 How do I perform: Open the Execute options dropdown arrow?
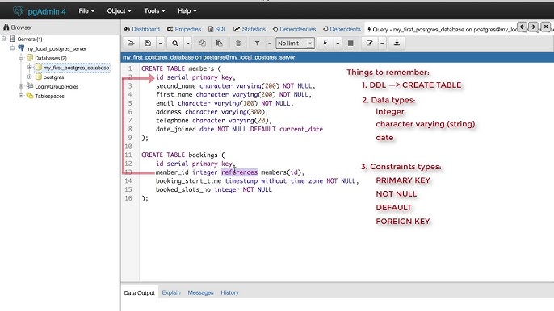click(338, 44)
